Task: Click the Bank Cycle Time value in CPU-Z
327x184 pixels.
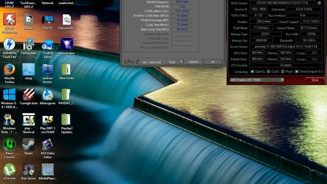Action: (x=182, y=29)
